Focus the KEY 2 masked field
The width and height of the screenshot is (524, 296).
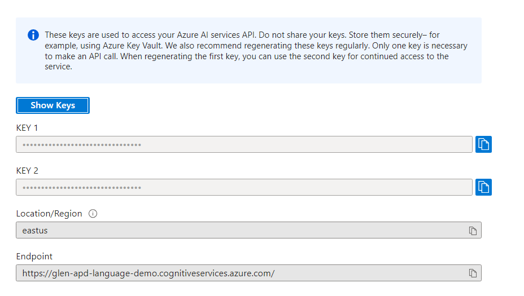tap(244, 187)
